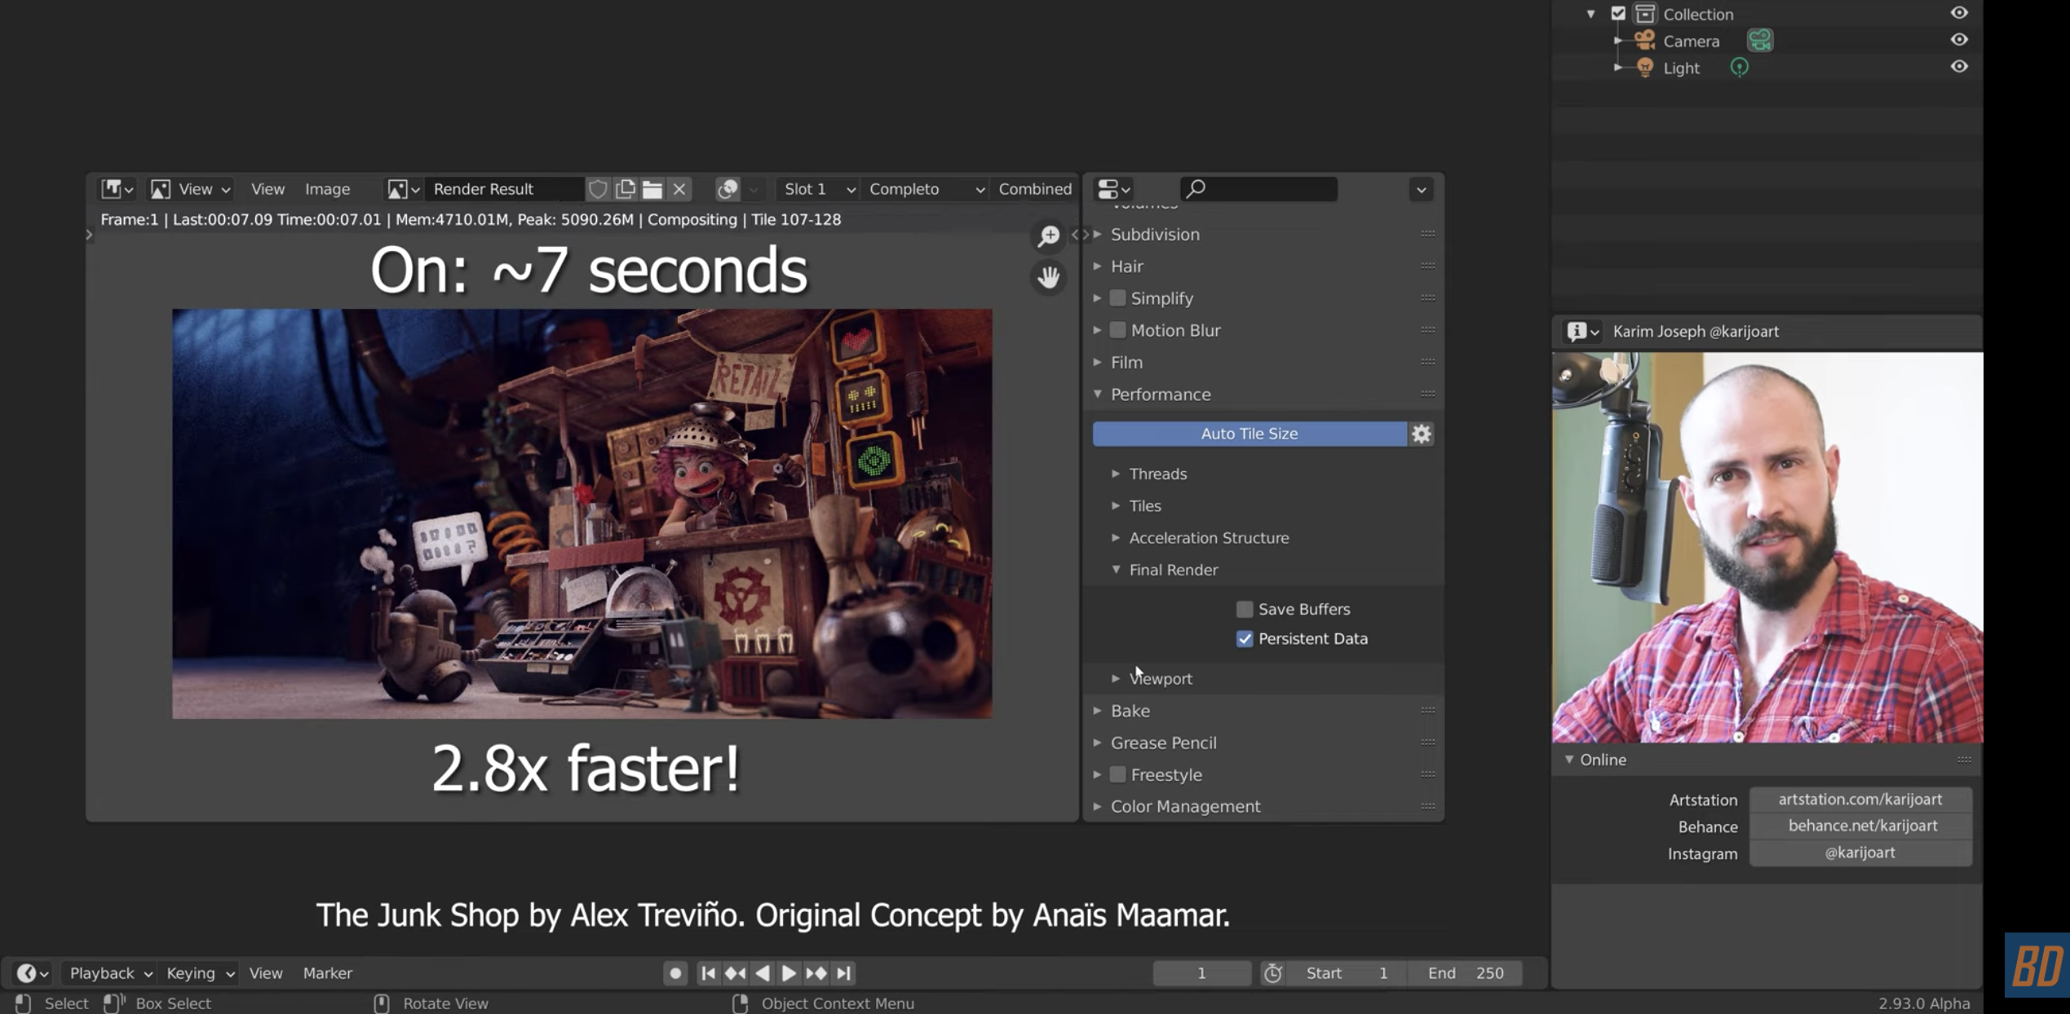Enable the Freestyle checkbox

[1117, 774]
